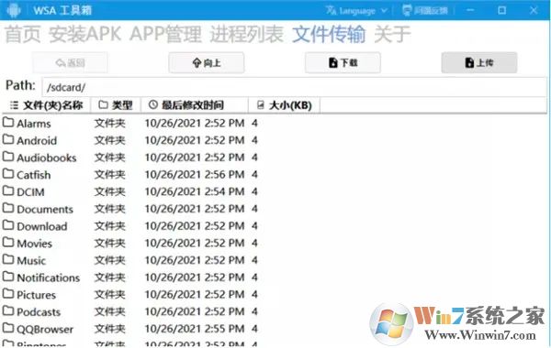Screen dimensions: 551x348
Task: Go to the 进程列表 tab
Action: click(247, 35)
